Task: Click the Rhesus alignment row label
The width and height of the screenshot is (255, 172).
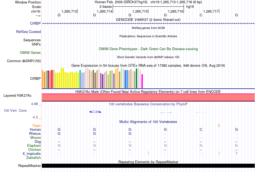Action: coord(35,133)
